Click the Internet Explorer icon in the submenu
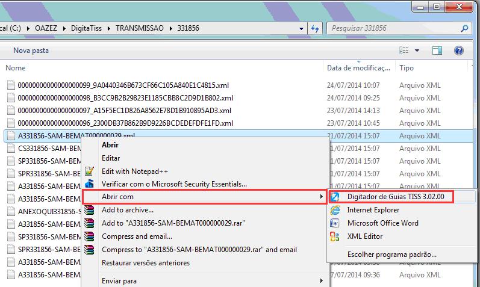This screenshot has height=287, width=480. point(335,210)
